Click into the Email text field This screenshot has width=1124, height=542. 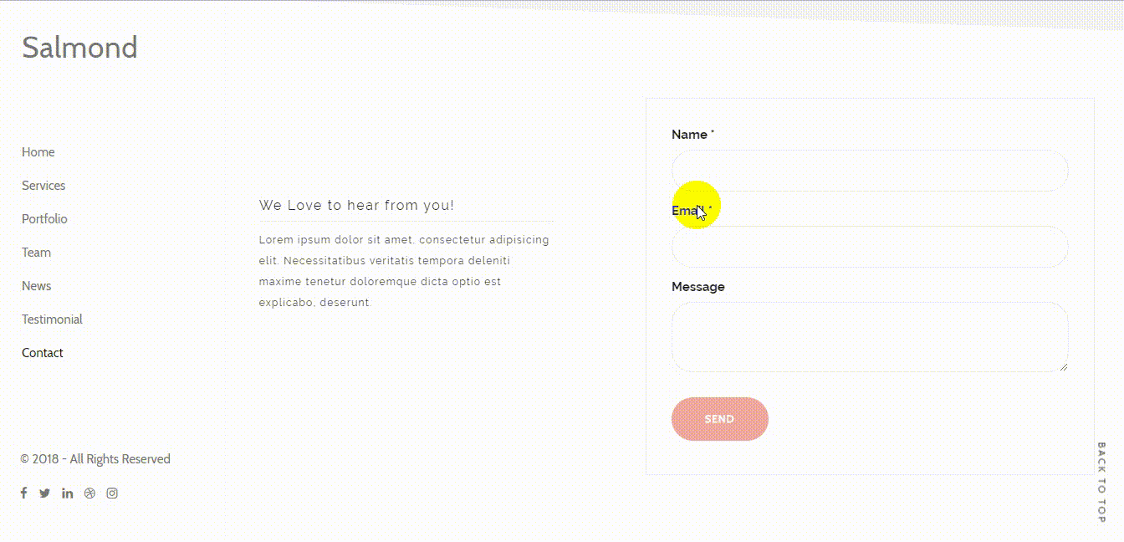click(870, 247)
